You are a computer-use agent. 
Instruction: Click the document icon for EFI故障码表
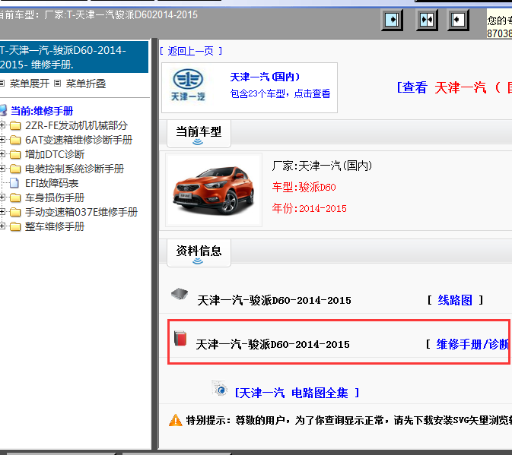14,183
